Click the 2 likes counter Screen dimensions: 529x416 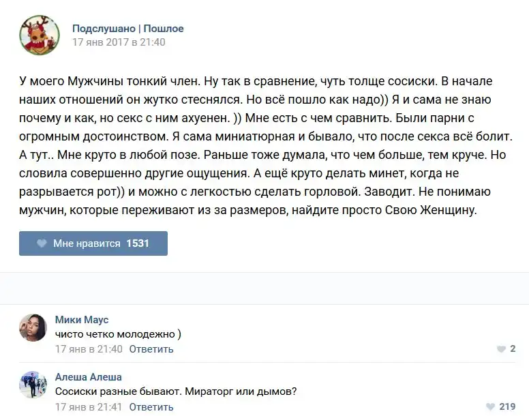[513, 349]
